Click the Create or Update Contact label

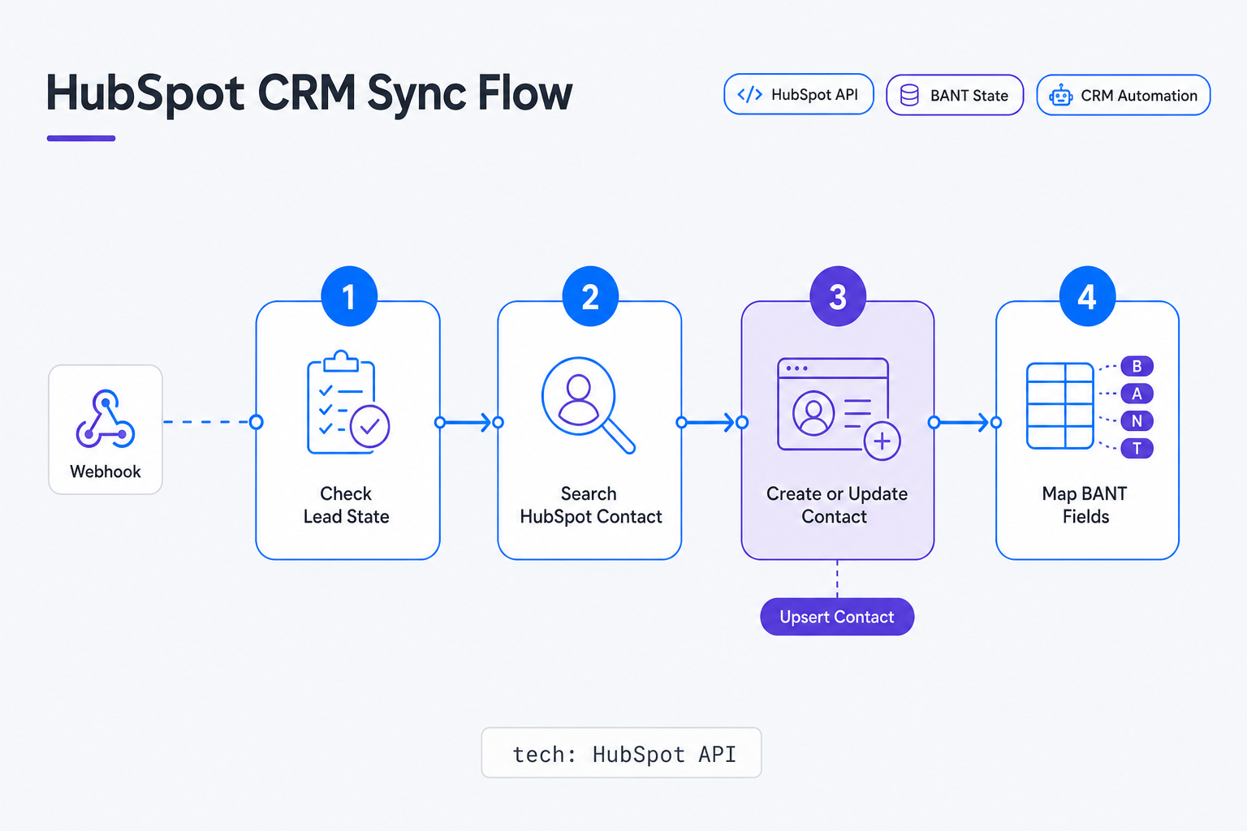[x=837, y=505]
